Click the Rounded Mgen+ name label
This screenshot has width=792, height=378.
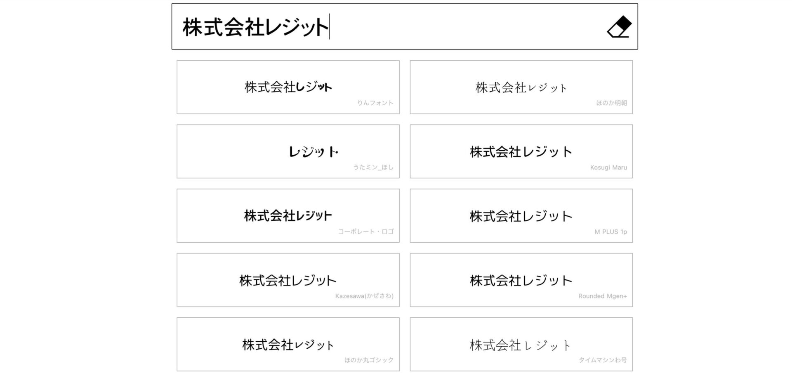(x=602, y=296)
